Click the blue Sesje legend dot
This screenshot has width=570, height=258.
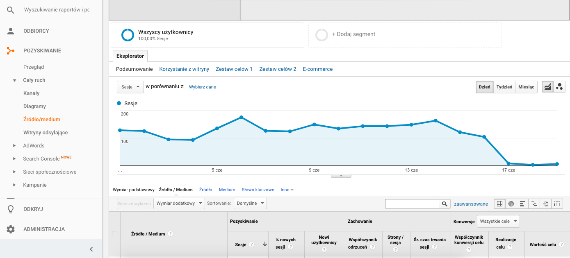click(x=119, y=103)
